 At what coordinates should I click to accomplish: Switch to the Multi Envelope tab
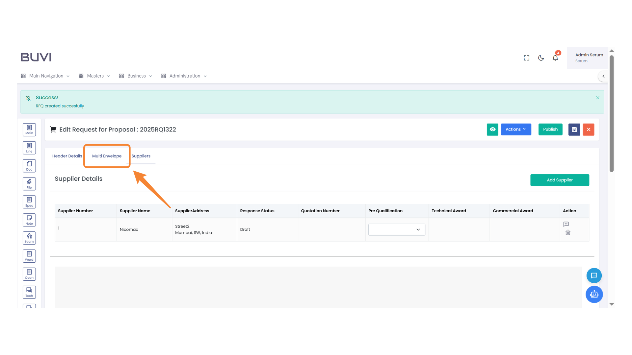[107, 156]
